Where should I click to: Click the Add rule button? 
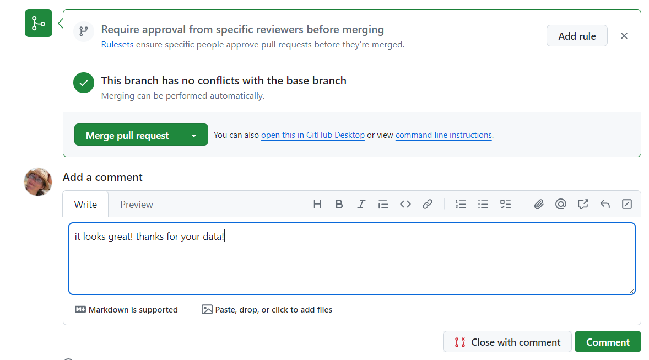[577, 36]
